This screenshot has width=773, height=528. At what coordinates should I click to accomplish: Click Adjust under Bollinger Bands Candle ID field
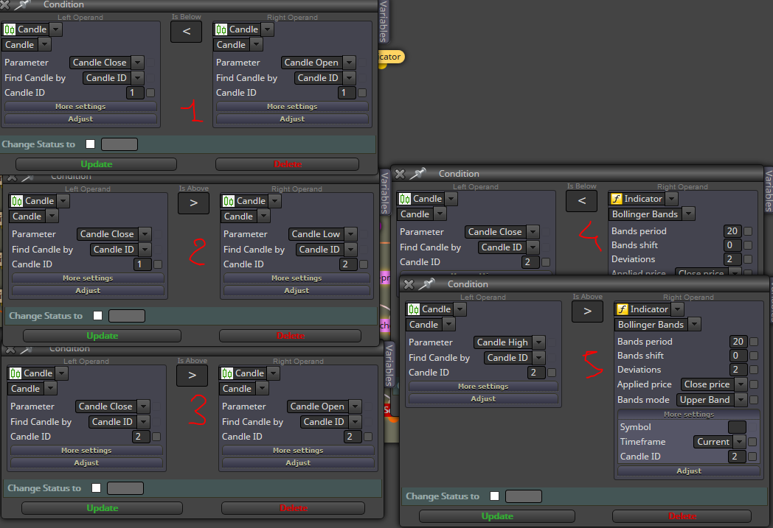pos(689,471)
